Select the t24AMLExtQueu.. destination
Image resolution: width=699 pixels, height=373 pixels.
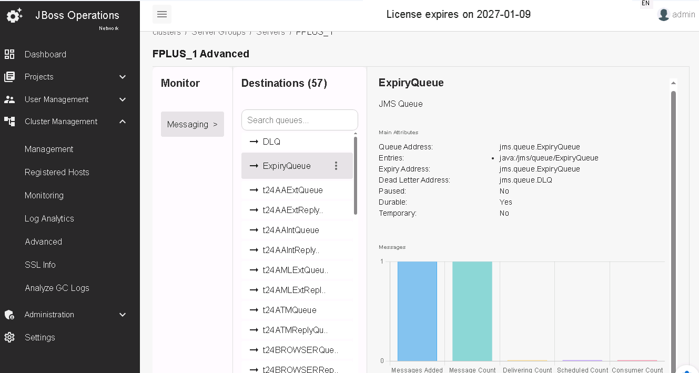pos(297,270)
